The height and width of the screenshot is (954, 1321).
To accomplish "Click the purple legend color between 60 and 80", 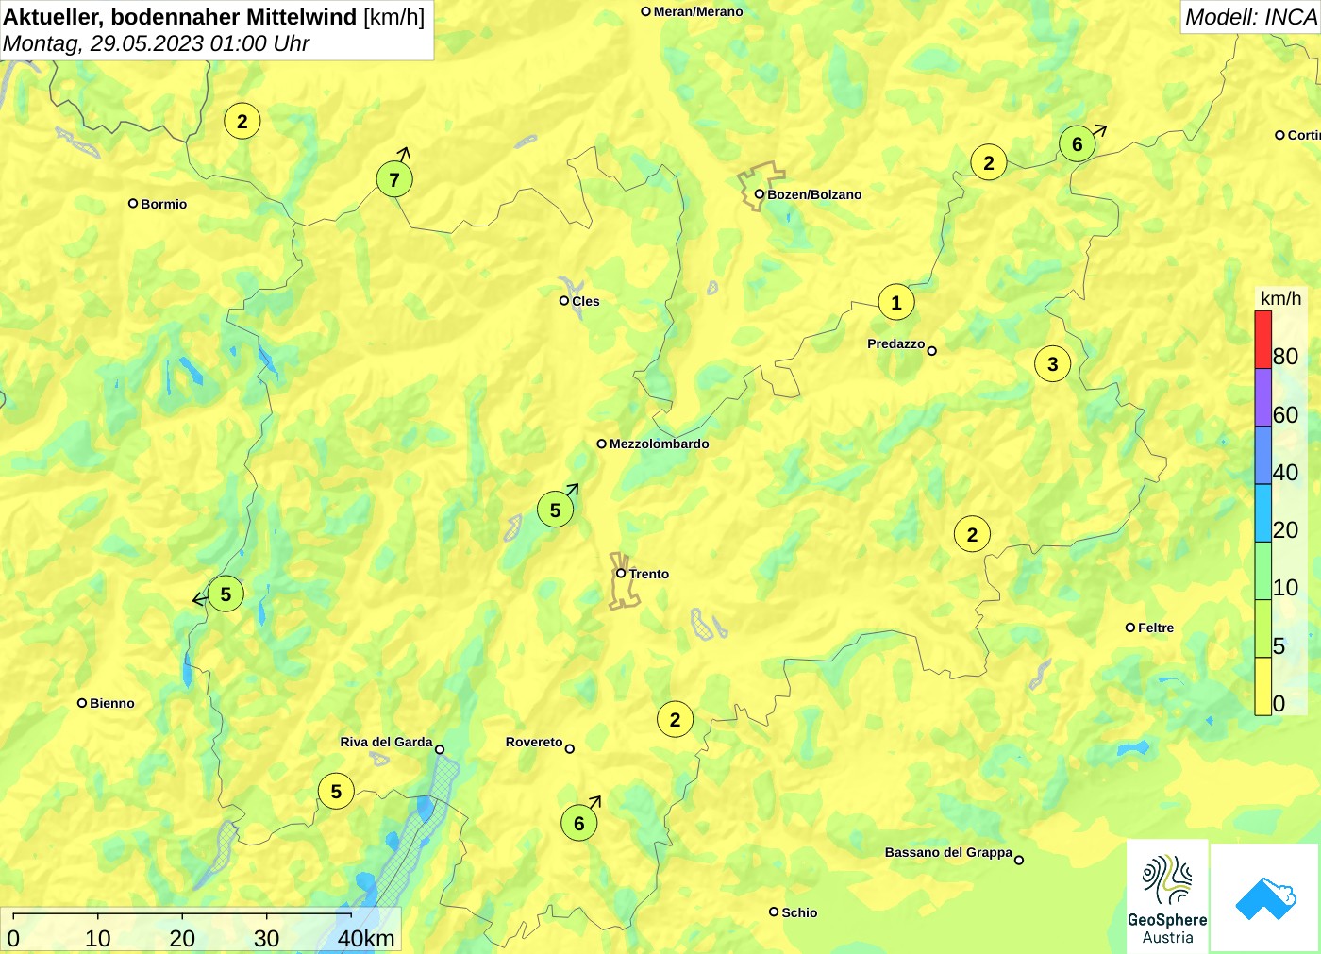I will click(x=1262, y=397).
